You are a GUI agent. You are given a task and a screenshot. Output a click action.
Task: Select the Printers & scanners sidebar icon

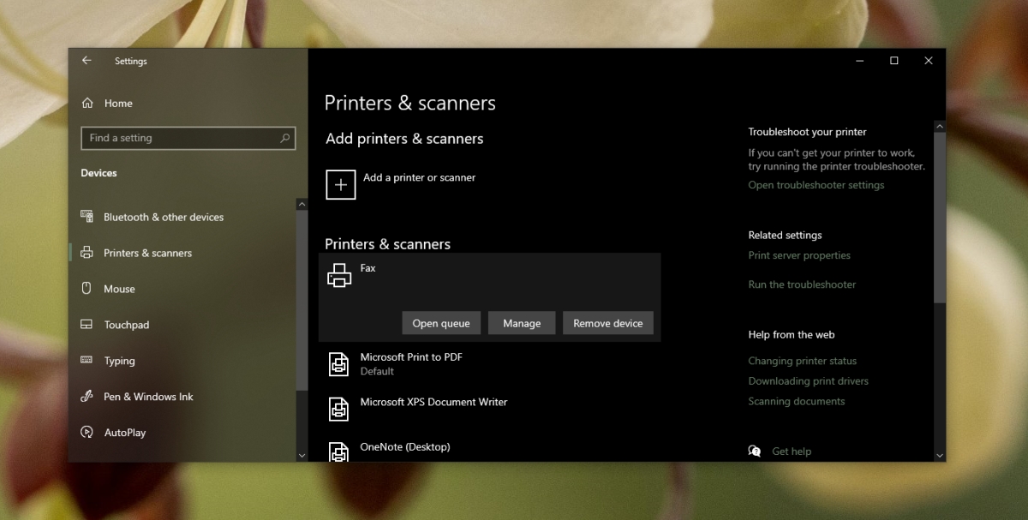click(x=87, y=253)
